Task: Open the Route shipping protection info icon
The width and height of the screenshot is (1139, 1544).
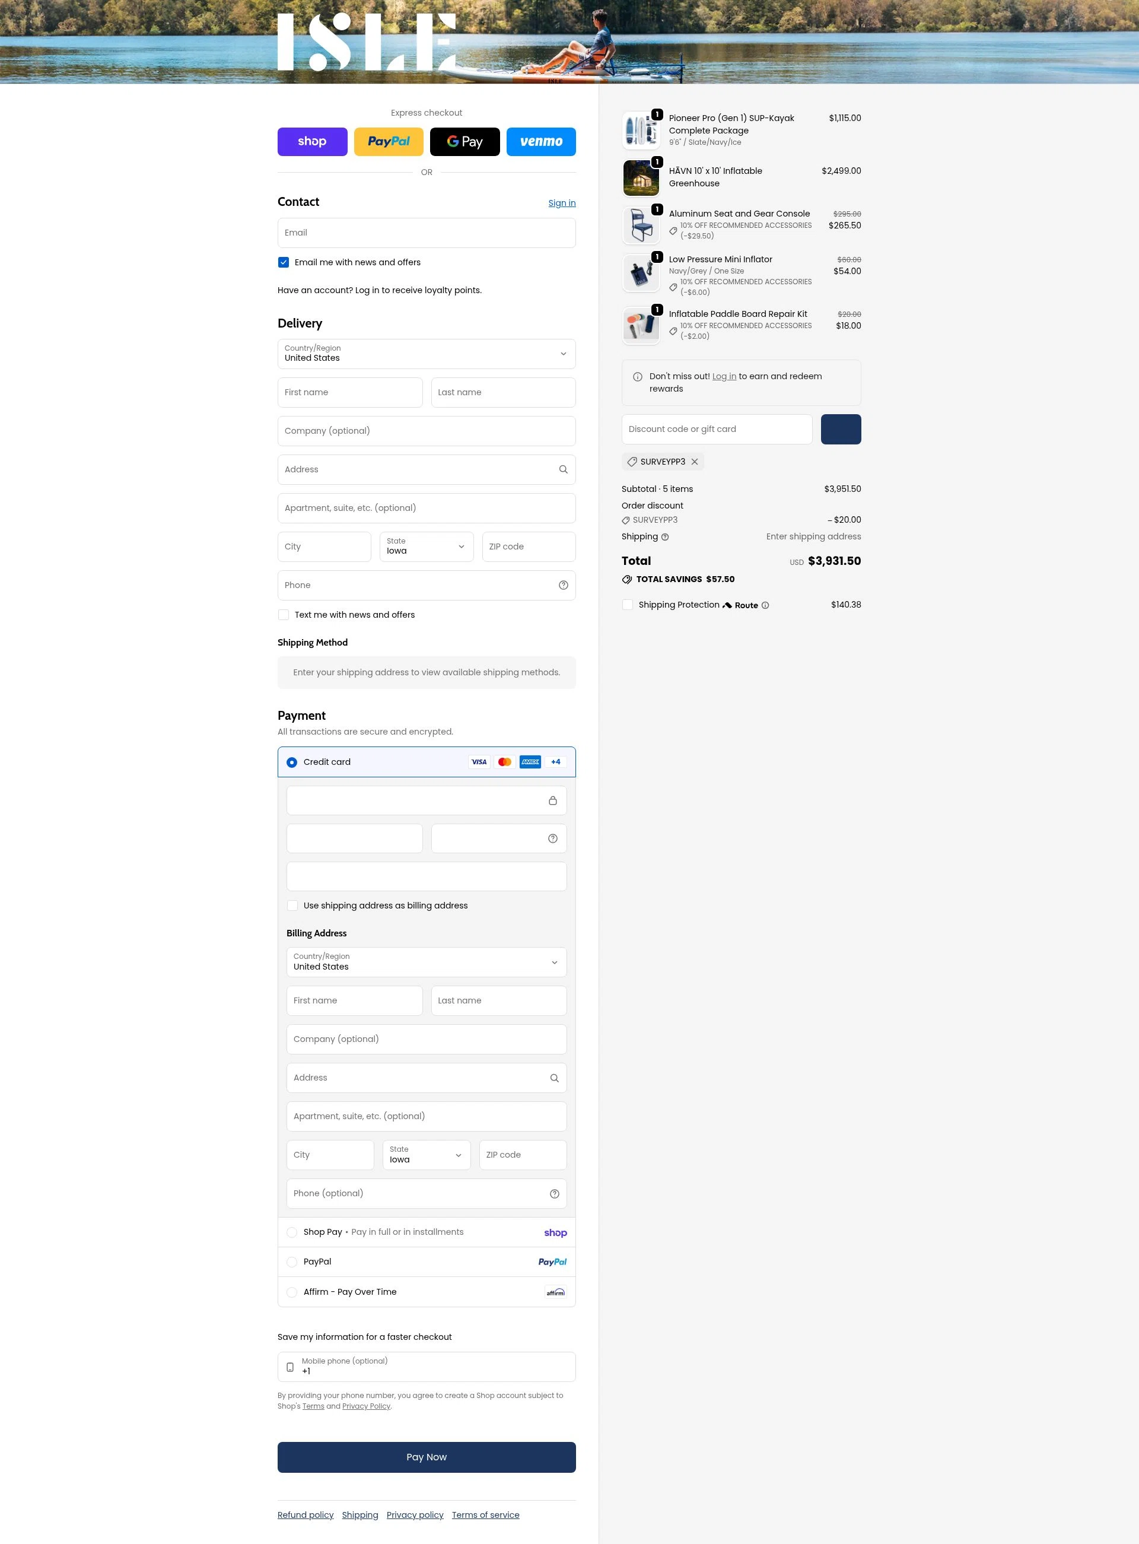Action: pyautogui.click(x=764, y=605)
